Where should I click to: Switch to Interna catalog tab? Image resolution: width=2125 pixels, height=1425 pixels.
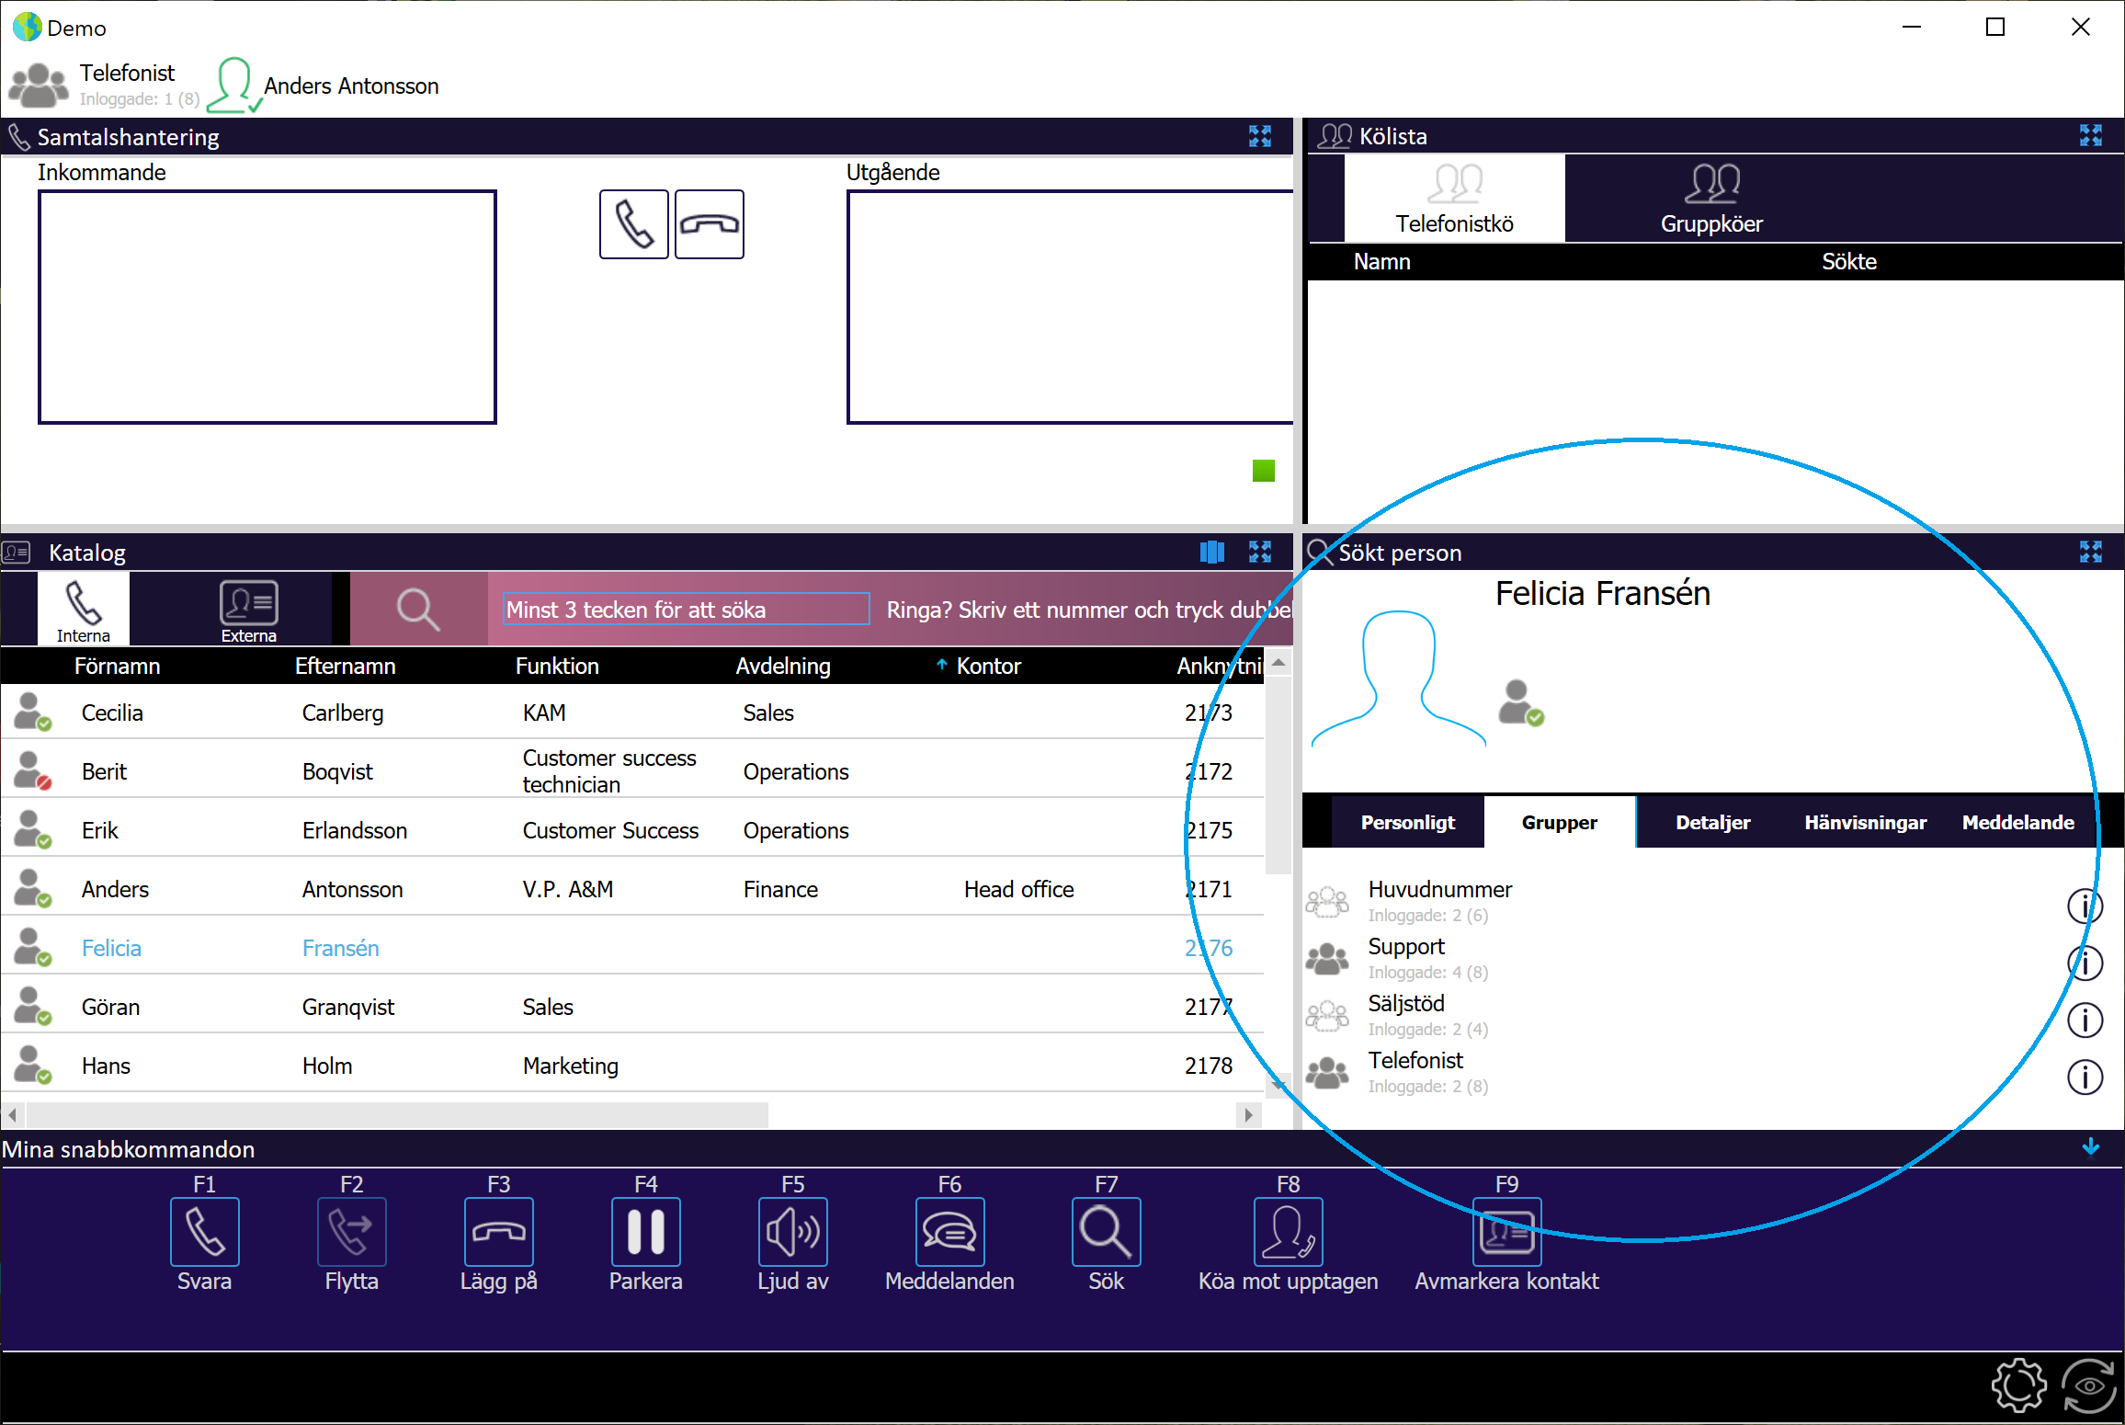[x=83, y=610]
